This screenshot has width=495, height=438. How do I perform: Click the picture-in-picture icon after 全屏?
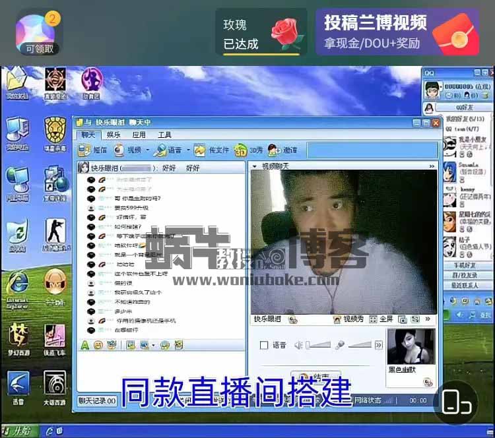(x=402, y=319)
